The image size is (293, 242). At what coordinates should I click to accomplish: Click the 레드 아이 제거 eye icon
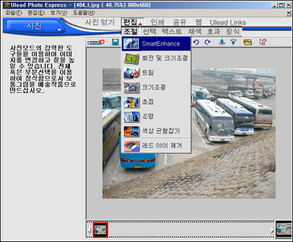point(132,145)
